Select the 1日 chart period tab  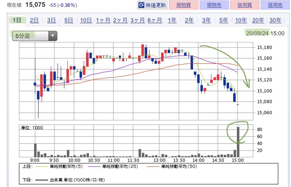pyautogui.click(x=17, y=20)
